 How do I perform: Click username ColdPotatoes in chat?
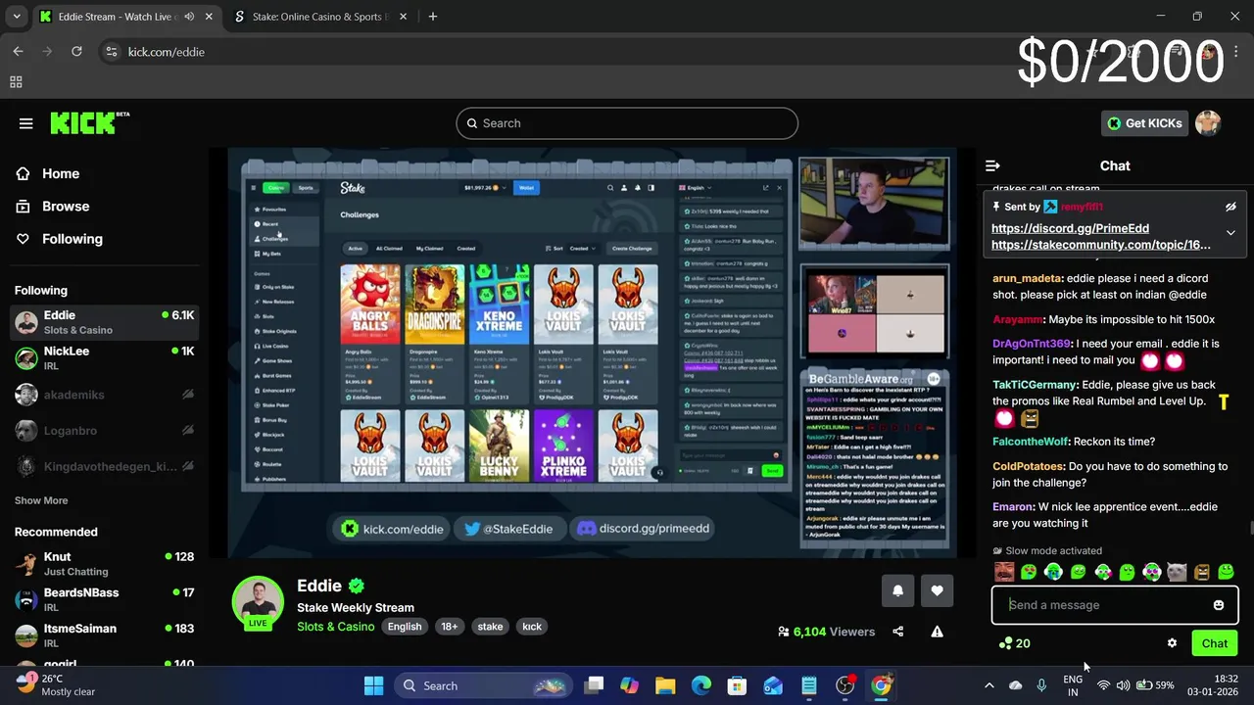coord(1028,466)
